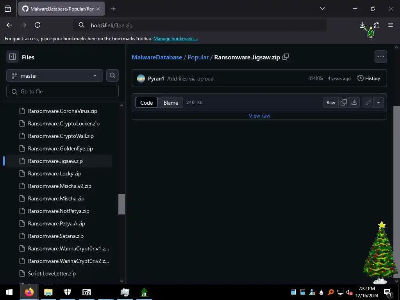Open the Manage bookmarks link
This screenshot has width=400, height=300.
[x=175, y=39]
